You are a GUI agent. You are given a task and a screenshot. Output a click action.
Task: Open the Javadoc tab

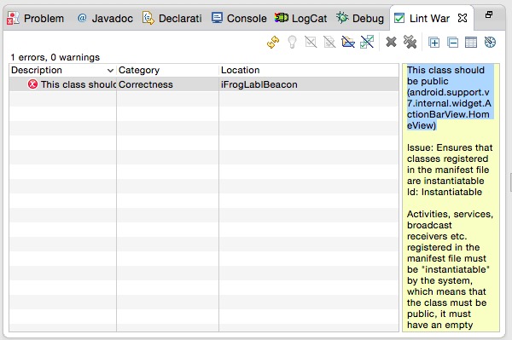click(105, 18)
